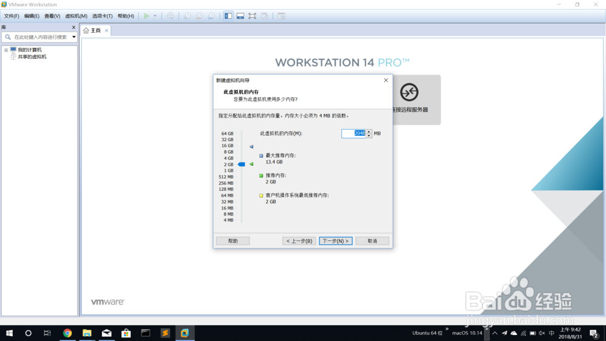This screenshot has height=341, width=606.
Task: Open the Windows Start menu
Action: click(x=9, y=333)
